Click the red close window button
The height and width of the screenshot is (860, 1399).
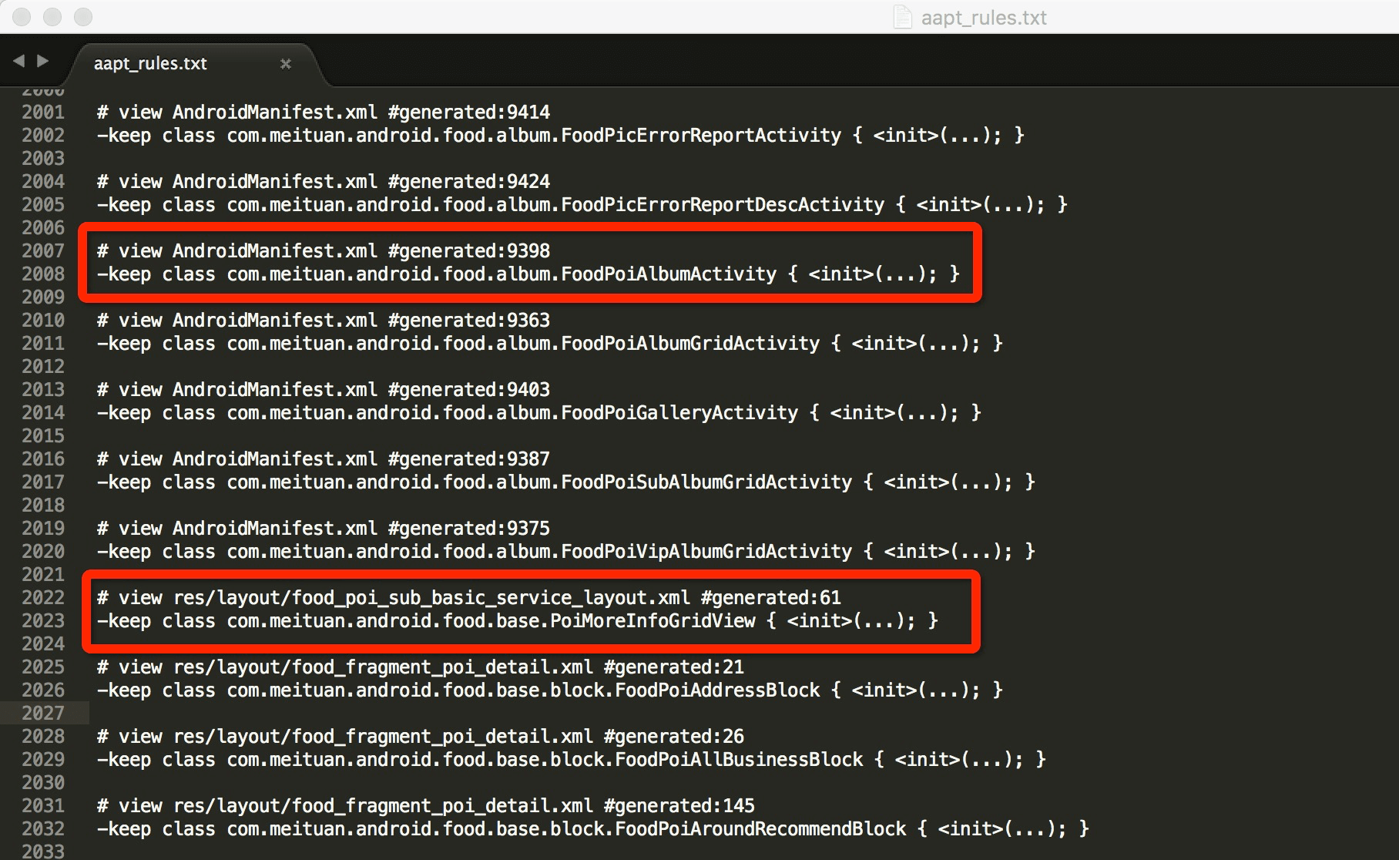[22, 17]
